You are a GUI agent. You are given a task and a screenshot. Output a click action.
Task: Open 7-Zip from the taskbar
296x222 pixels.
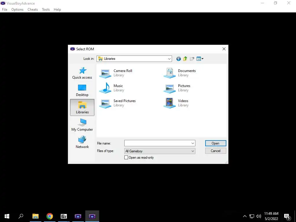coord(64,216)
